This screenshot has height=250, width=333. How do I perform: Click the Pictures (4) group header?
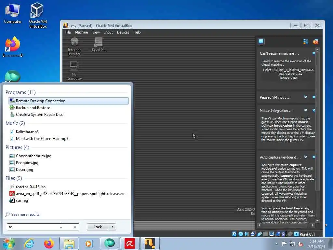pos(18,147)
